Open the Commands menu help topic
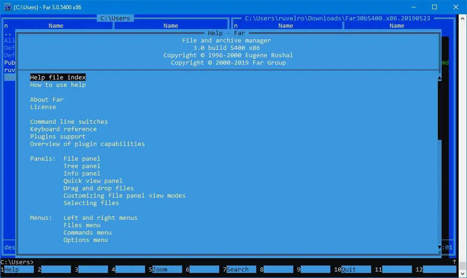This screenshot has width=467, height=278. (x=88, y=233)
